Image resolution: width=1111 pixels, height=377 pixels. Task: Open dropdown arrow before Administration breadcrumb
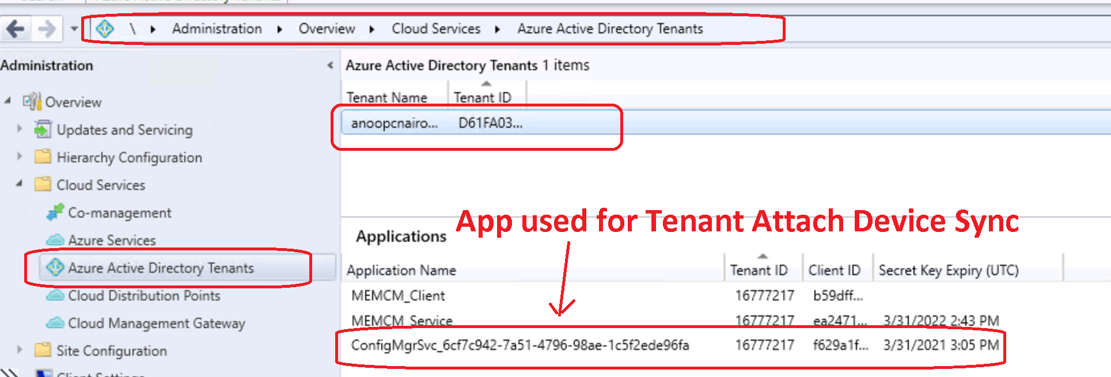[x=153, y=29]
